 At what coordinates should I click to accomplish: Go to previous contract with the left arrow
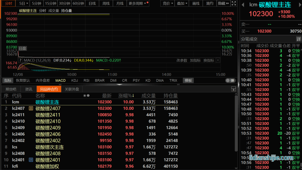click(243, 5)
